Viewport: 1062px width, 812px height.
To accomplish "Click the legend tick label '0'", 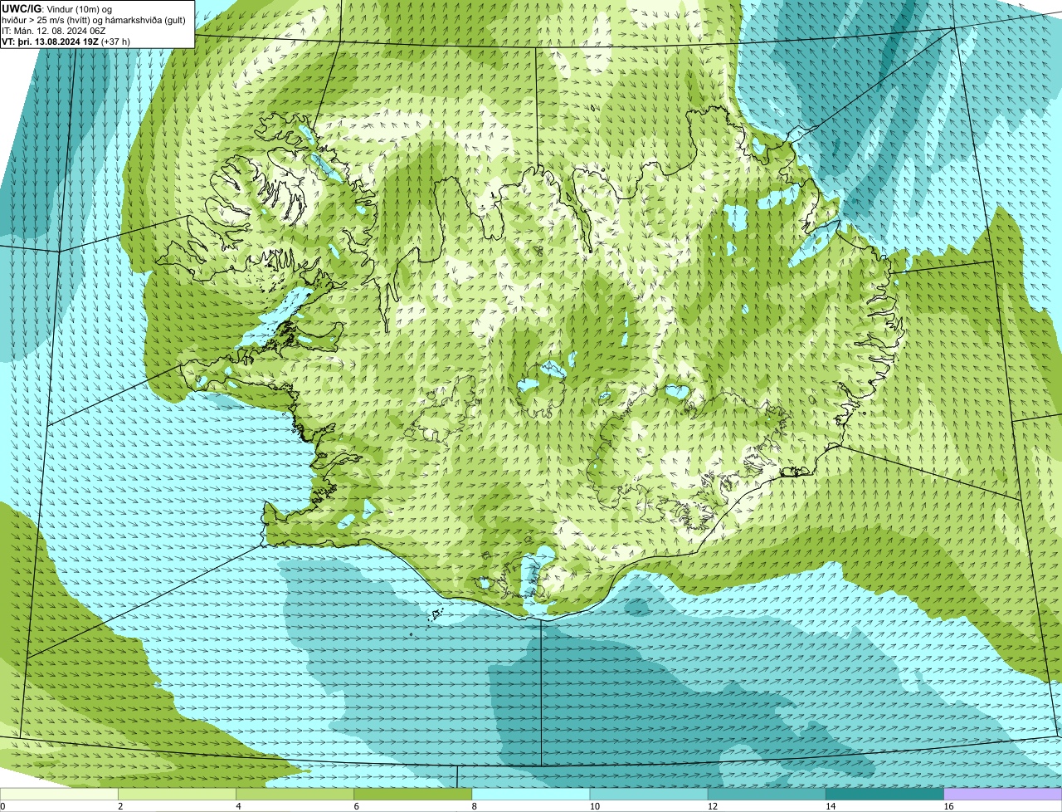I will coord(3,806).
